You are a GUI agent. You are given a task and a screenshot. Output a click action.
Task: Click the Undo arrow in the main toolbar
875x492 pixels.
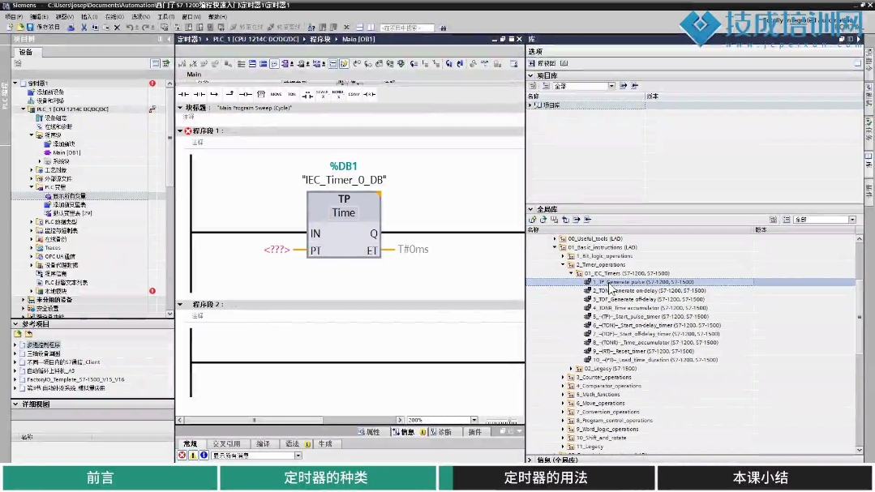(x=130, y=27)
